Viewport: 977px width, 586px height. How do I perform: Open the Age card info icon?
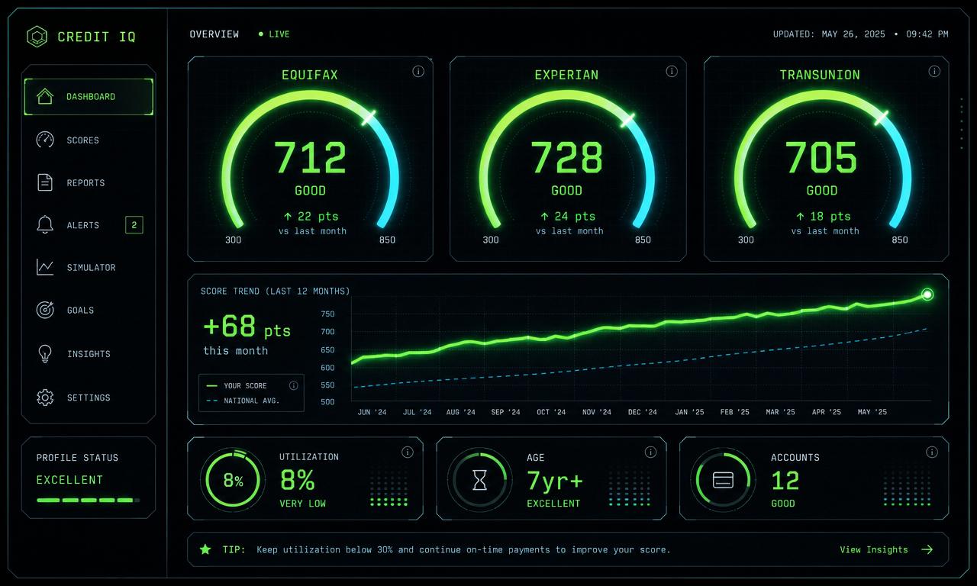(650, 452)
